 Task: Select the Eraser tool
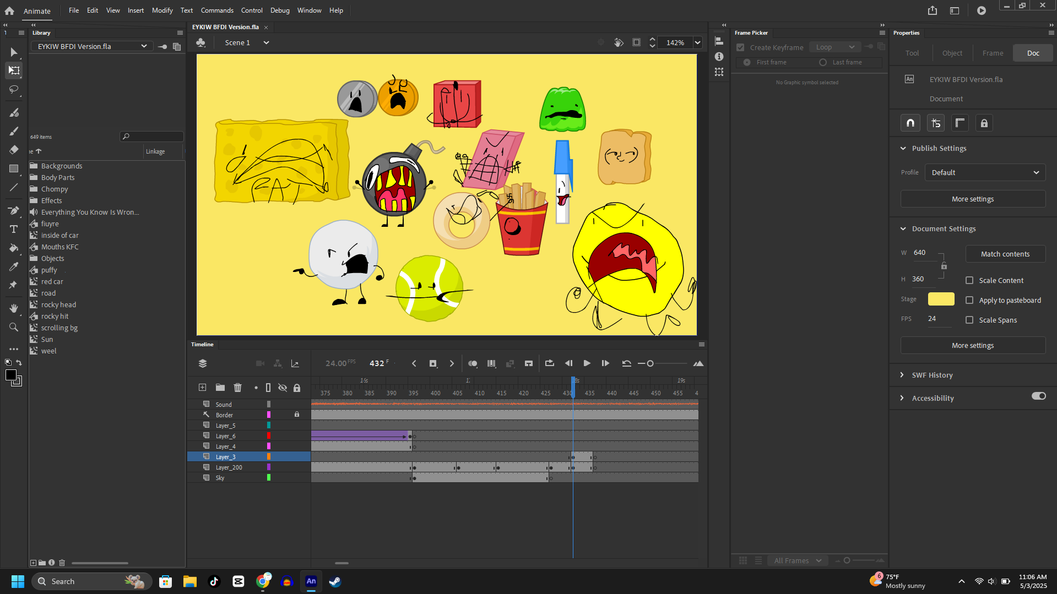pos(14,150)
